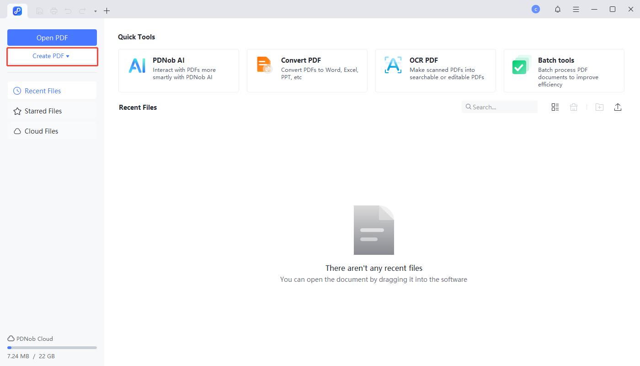Click the Print icon in title bar
640x366 pixels.
point(54,11)
